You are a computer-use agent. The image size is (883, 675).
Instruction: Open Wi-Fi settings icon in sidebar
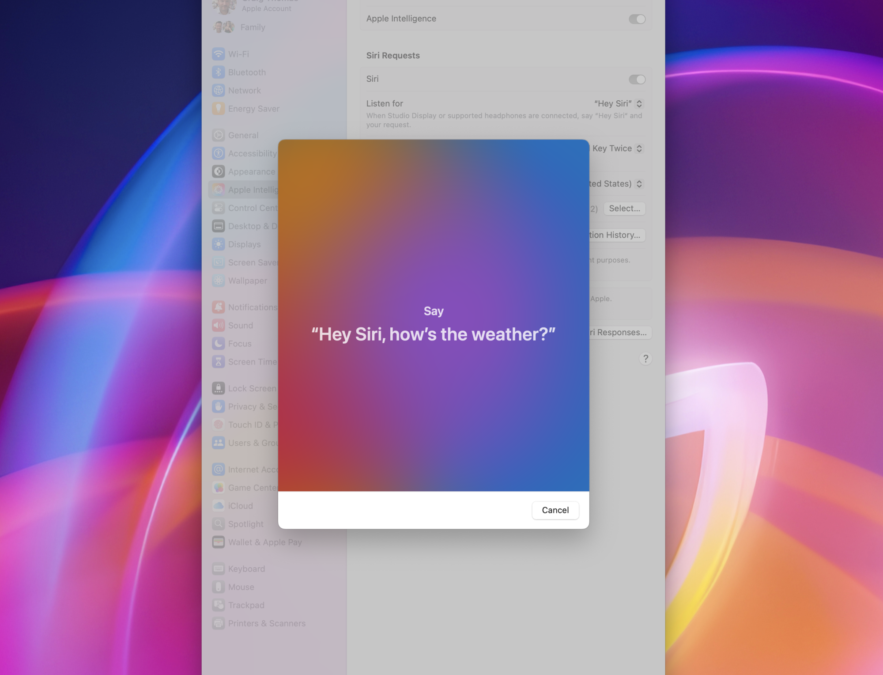(x=219, y=54)
